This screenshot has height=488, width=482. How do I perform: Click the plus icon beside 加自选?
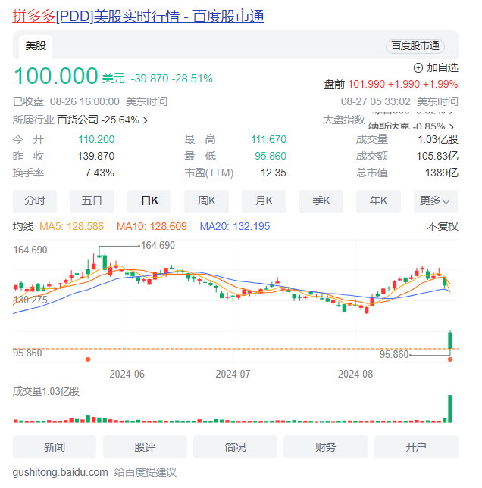coord(418,67)
